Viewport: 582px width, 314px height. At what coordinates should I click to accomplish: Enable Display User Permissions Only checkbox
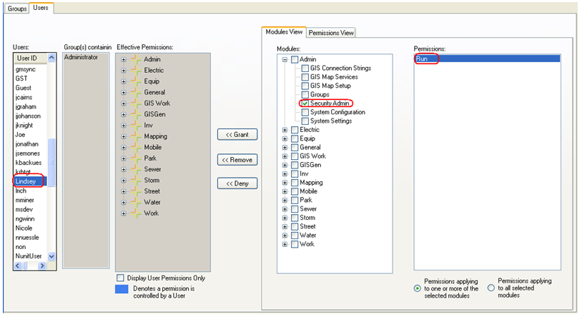(120, 278)
